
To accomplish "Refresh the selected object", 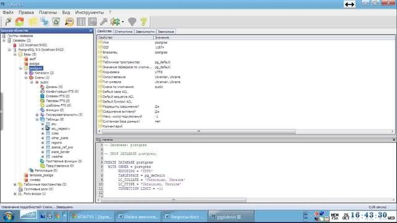I will coord(19,22).
